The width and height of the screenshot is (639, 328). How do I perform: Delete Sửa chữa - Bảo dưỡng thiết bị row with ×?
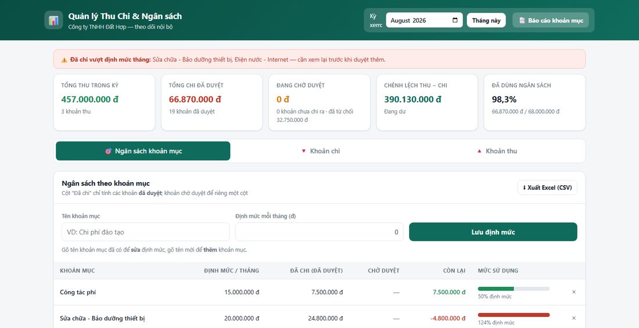click(x=574, y=318)
